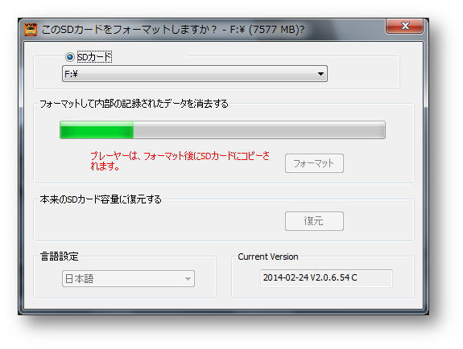Click the black arrow of drive dropdown
Screen dimensions: 463x349
coord(320,74)
